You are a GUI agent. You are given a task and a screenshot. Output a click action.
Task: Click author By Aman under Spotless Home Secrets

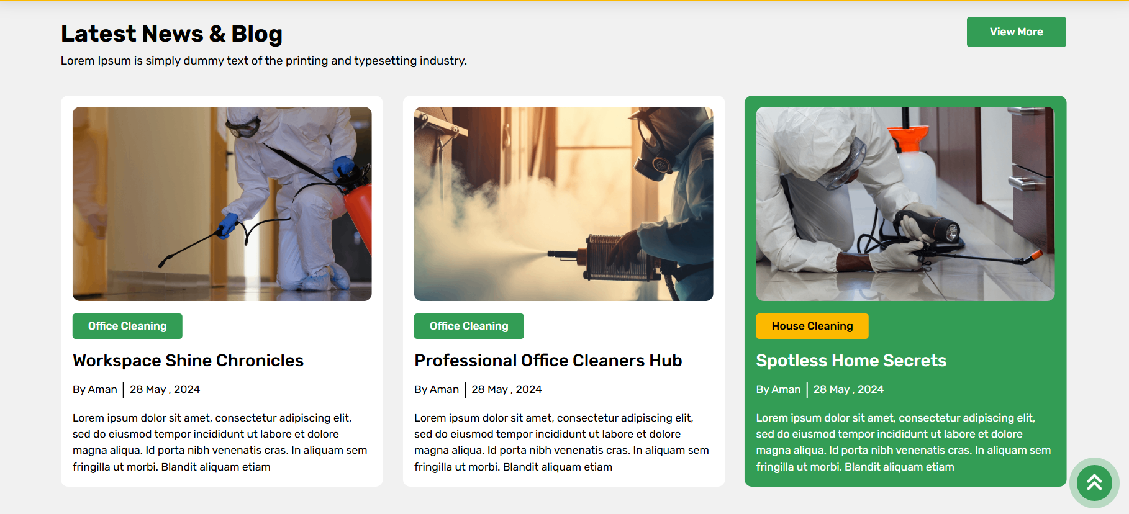778,390
